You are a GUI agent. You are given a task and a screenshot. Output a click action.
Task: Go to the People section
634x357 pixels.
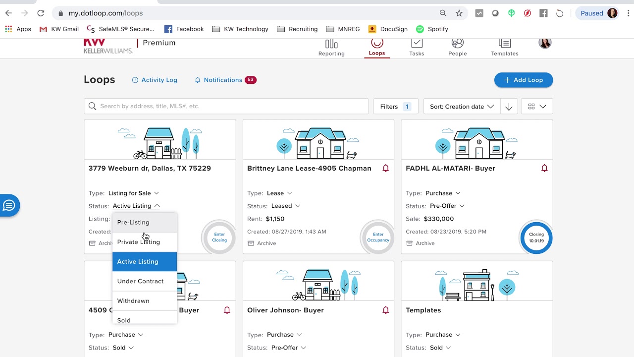458,48
